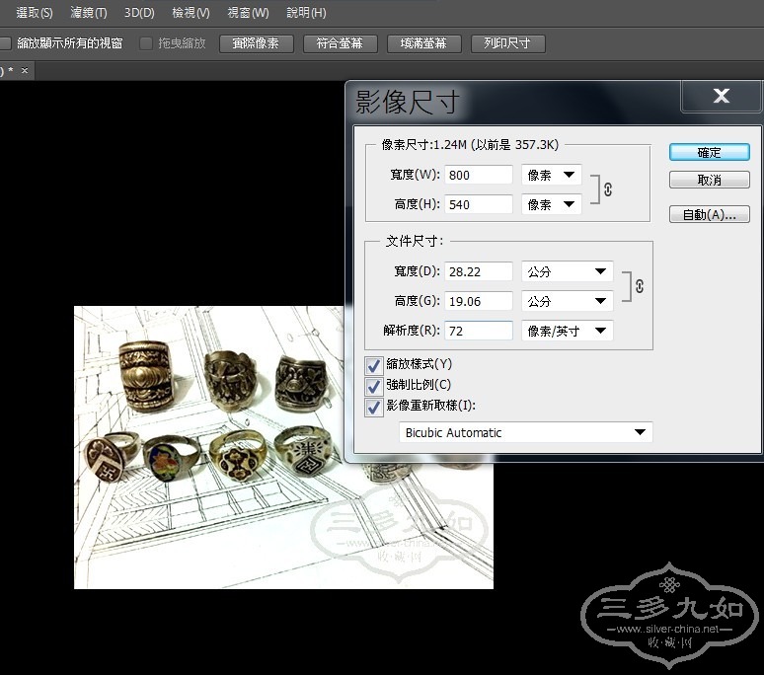Click the 解析度(R) input field showing 72

(479, 331)
